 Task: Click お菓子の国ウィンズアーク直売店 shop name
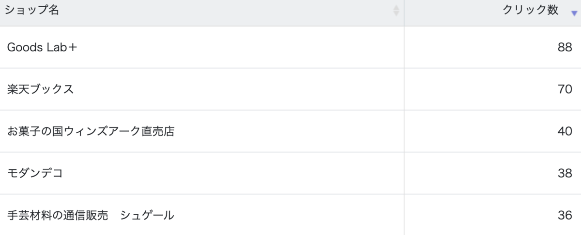click(x=91, y=131)
